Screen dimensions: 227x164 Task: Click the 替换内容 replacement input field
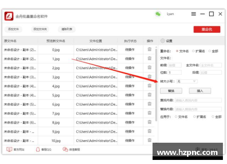point(198,109)
